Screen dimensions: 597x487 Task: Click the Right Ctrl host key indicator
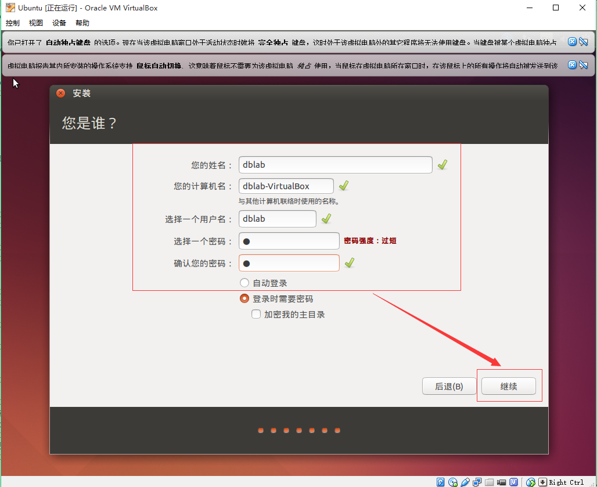(566, 482)
